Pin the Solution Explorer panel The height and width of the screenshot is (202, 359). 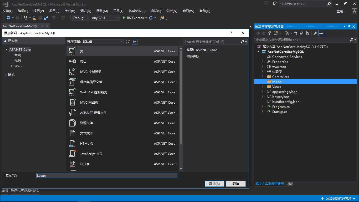click(x=349, y=26)
